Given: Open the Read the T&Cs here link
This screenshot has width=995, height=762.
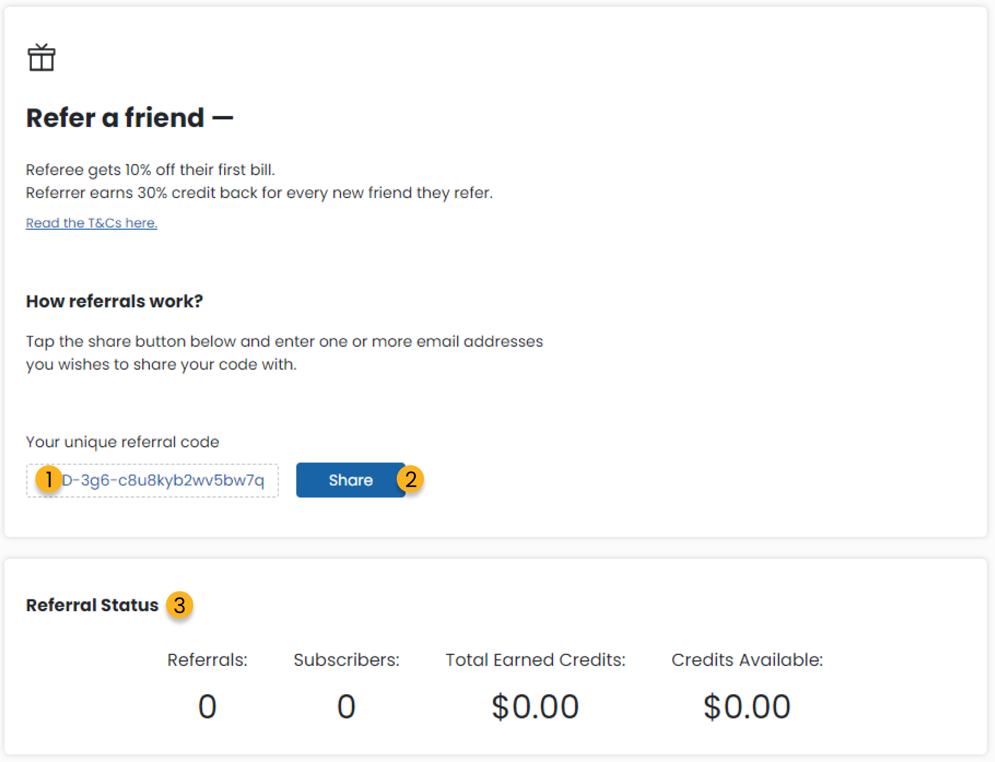Looking at the screenshot, I should [91, 223].
